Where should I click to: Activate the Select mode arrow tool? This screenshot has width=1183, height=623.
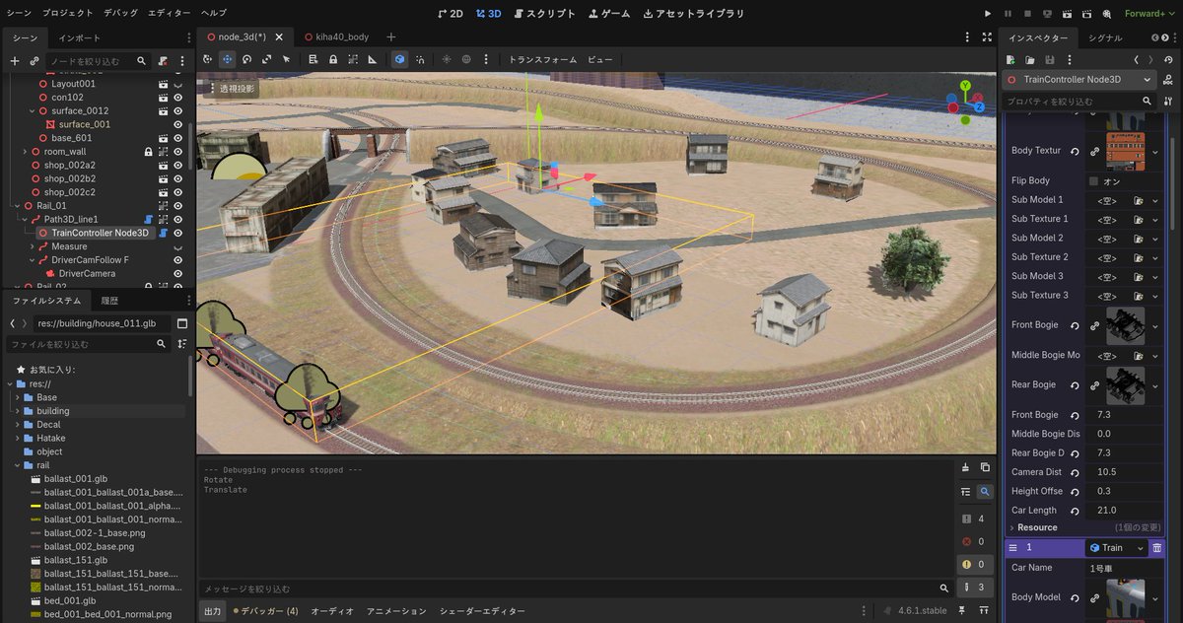pos(287,59)
